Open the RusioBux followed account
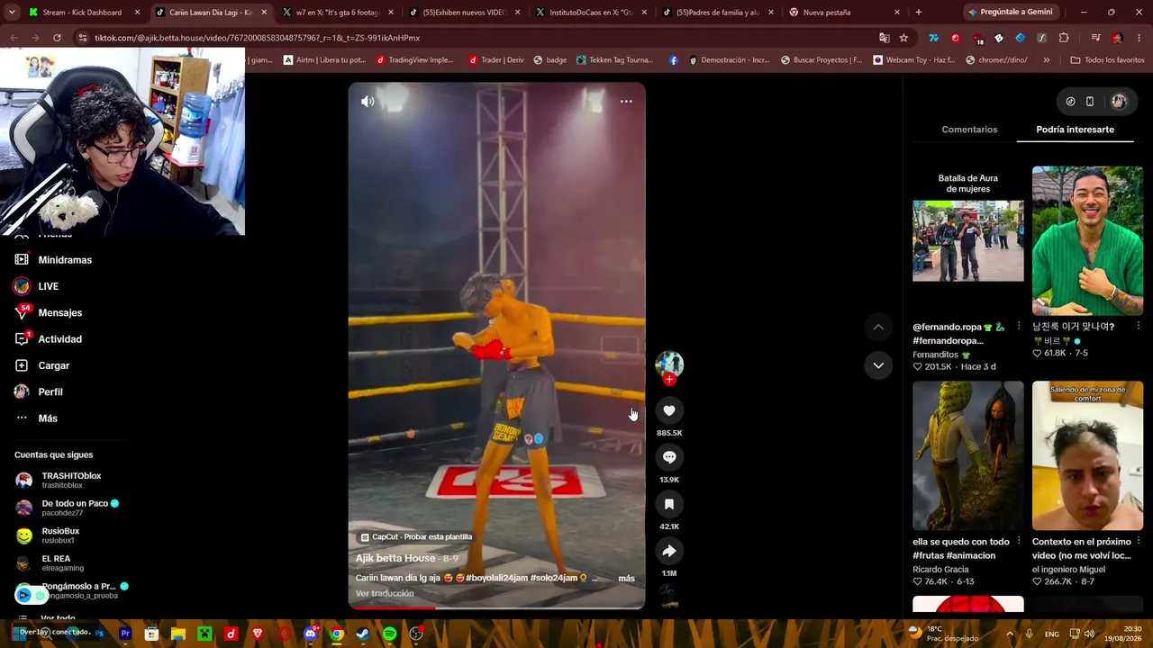The image size is (1153, 648). click(60, 535)
